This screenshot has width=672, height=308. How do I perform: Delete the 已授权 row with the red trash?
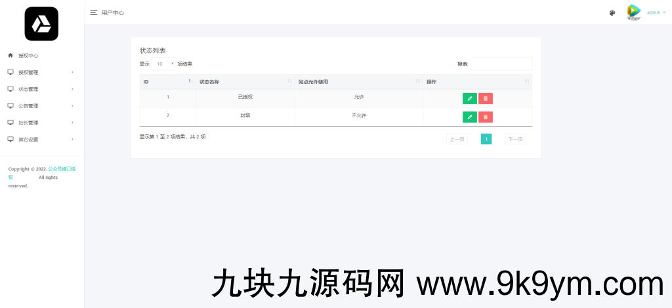[486, 99]
